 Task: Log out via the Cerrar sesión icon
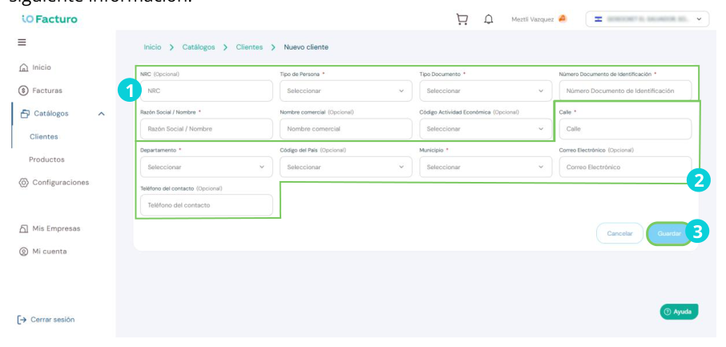point(22,320)
